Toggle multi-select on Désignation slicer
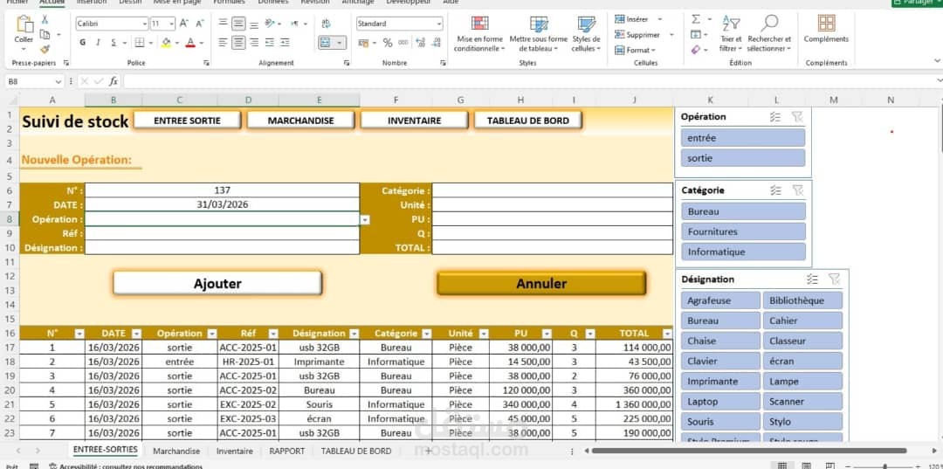Viewport: 943px width, 469px height. point(813,279)
